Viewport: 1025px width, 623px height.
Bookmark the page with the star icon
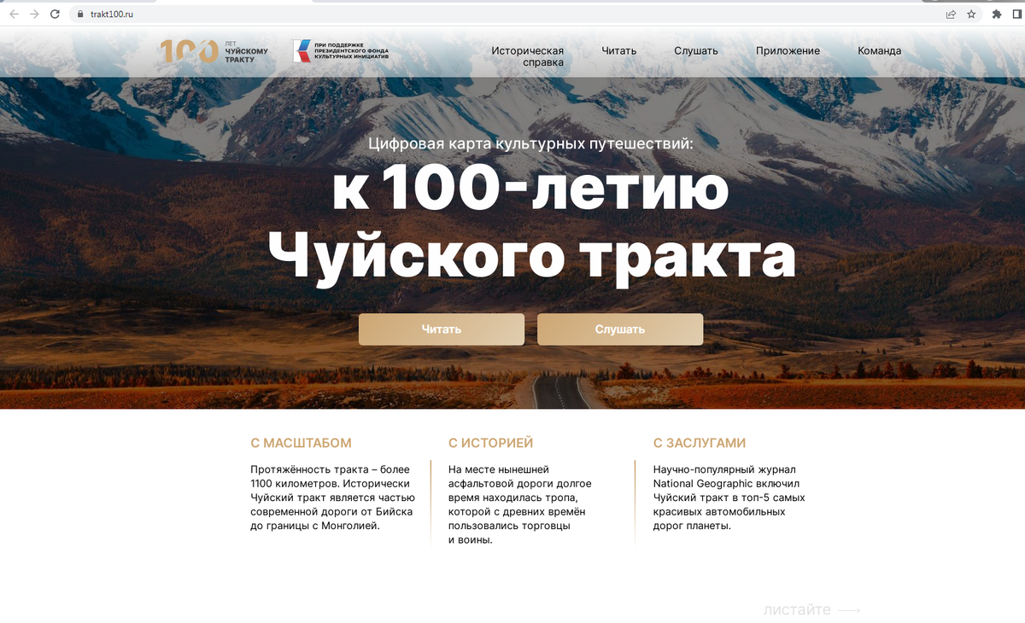[971, 14]
